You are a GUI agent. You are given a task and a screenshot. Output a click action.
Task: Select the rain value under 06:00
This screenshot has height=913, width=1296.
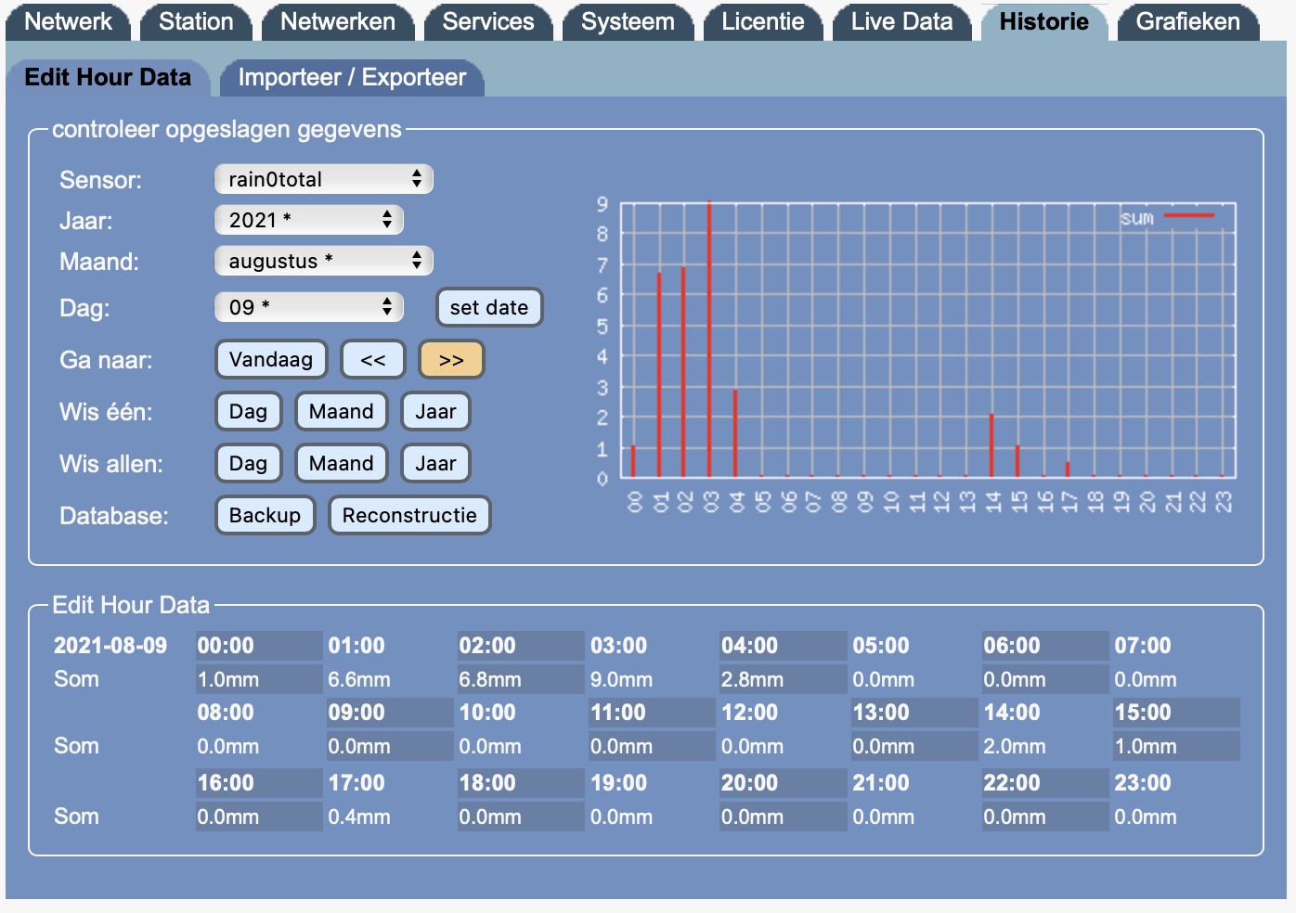coord(1045,679)
